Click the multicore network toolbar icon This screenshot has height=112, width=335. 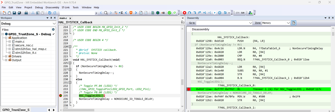tap(250, 13)
